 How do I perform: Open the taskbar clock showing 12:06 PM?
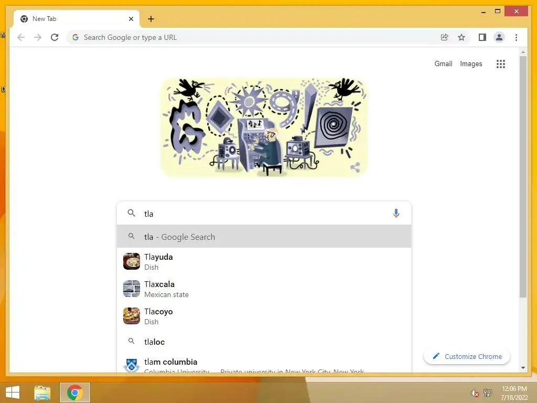[x=514, y=393]
